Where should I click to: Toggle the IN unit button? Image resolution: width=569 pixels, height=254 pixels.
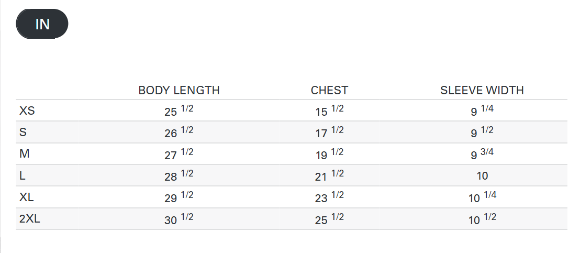(42, 24)
